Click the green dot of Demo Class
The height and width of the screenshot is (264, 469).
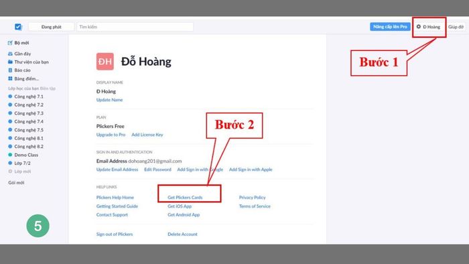[10, 155]
